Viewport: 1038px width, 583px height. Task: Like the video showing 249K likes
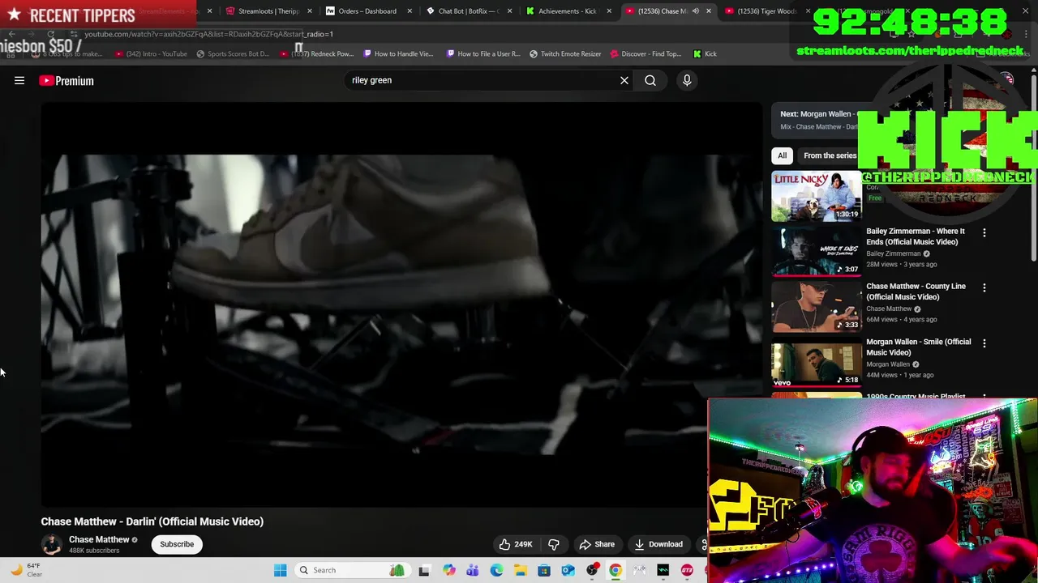coord(516,544)
